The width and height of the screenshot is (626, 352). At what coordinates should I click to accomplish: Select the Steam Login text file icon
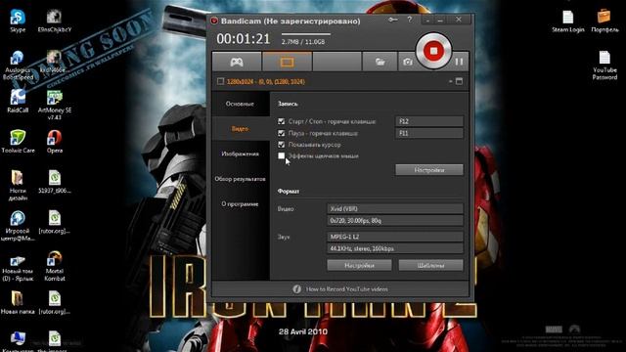[567, 22]
